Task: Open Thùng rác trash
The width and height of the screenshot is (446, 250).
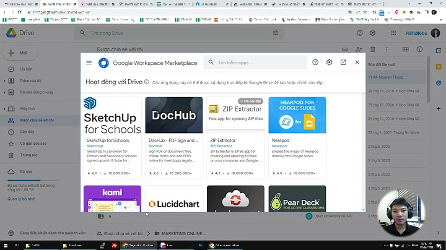Action: pos(28,155)
